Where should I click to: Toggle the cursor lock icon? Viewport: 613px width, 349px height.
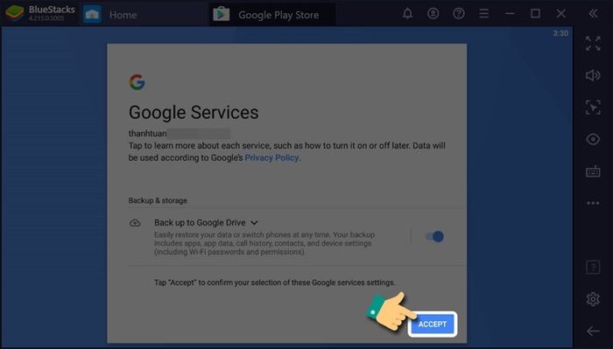[x=593, y=107]
